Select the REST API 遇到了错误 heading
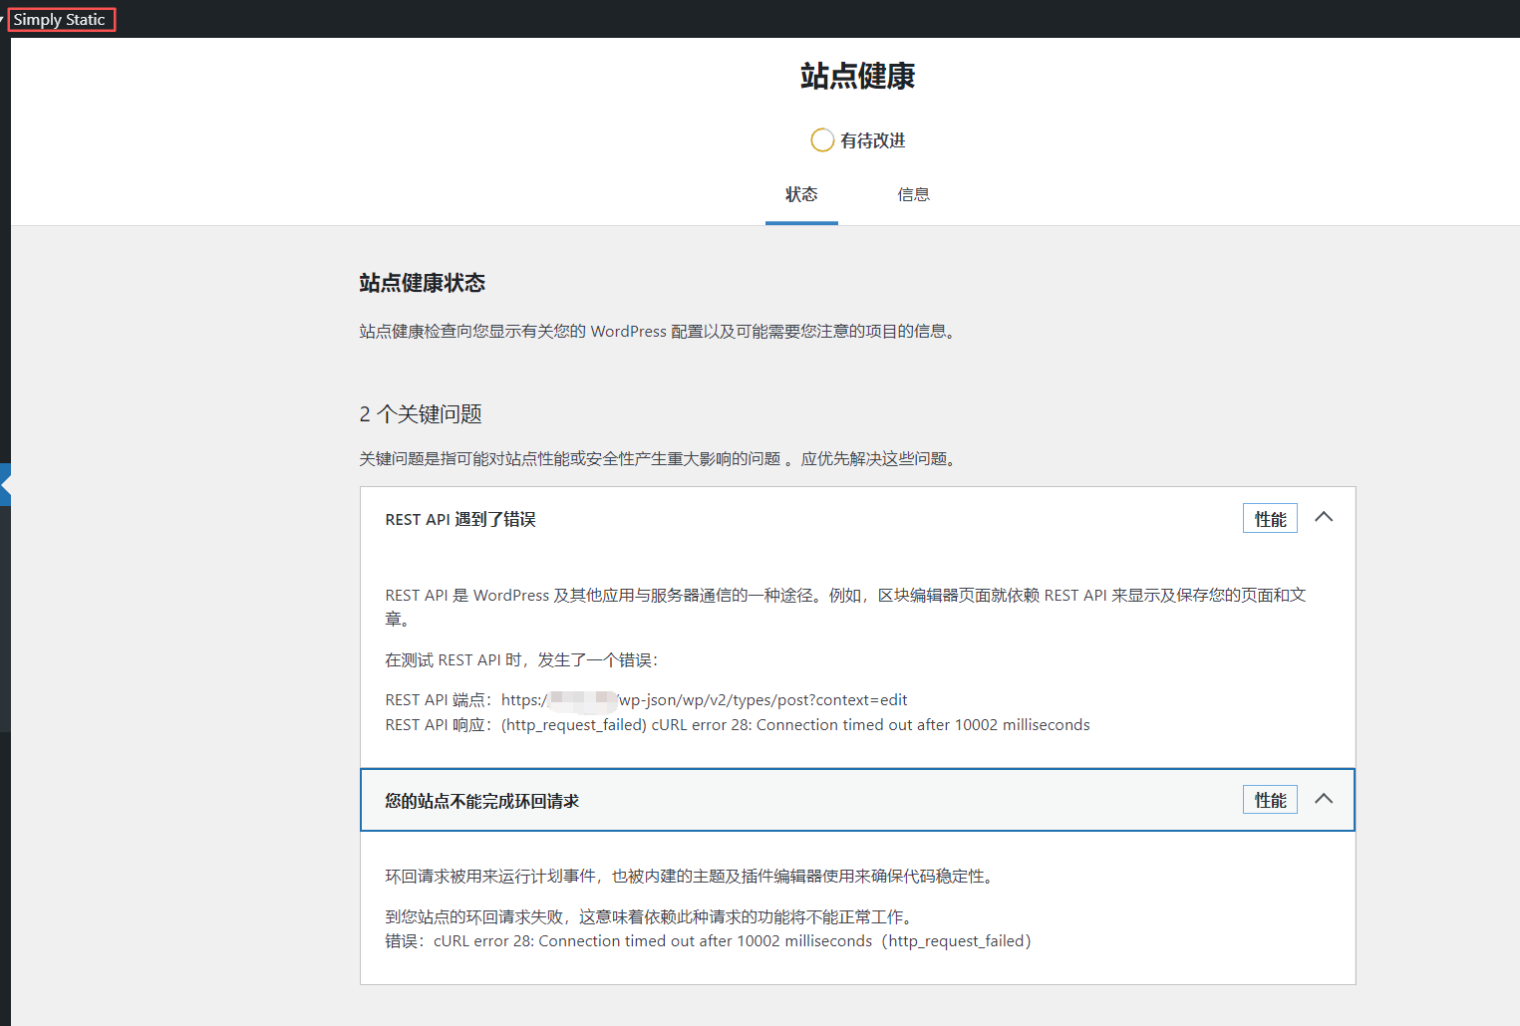This screenshot has height=1026, width=1520. point(460,518)
